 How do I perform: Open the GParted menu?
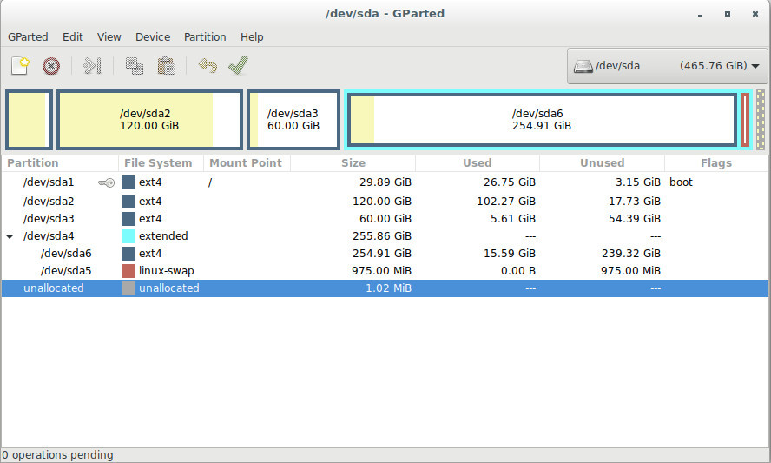click(x=28, y=36)
